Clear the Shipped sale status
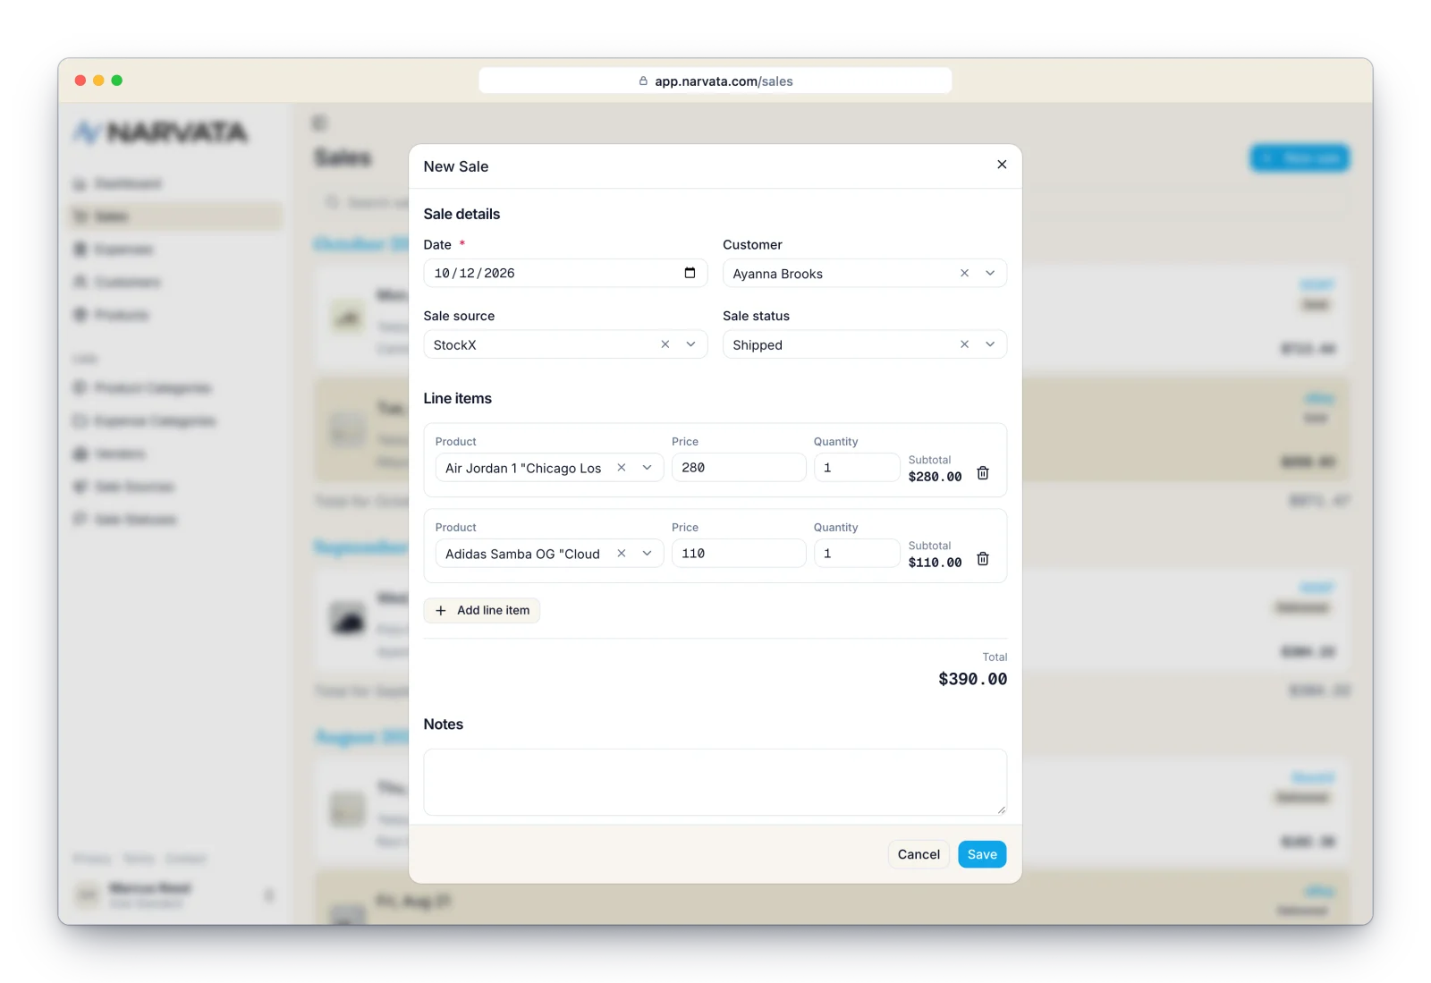This screenshot has height=983, width=1431. [x=964, y=344]
